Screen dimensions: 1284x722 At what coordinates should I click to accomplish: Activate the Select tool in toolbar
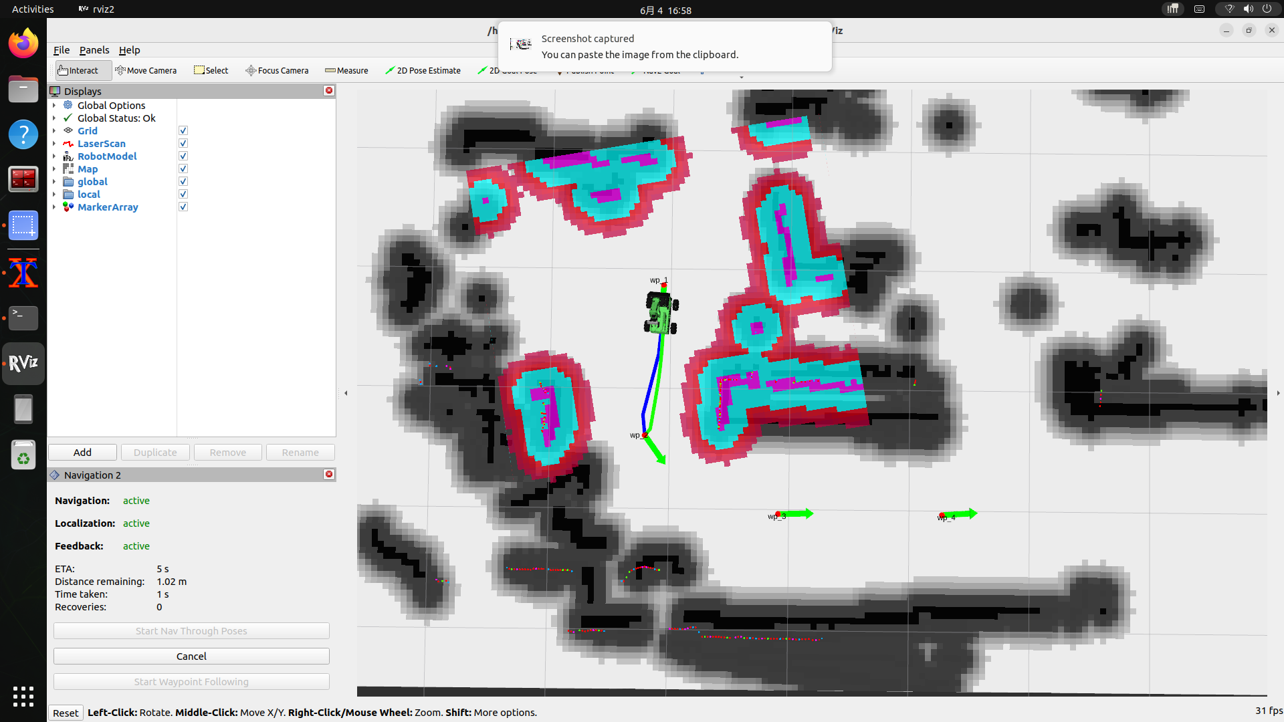pos(211,70)
